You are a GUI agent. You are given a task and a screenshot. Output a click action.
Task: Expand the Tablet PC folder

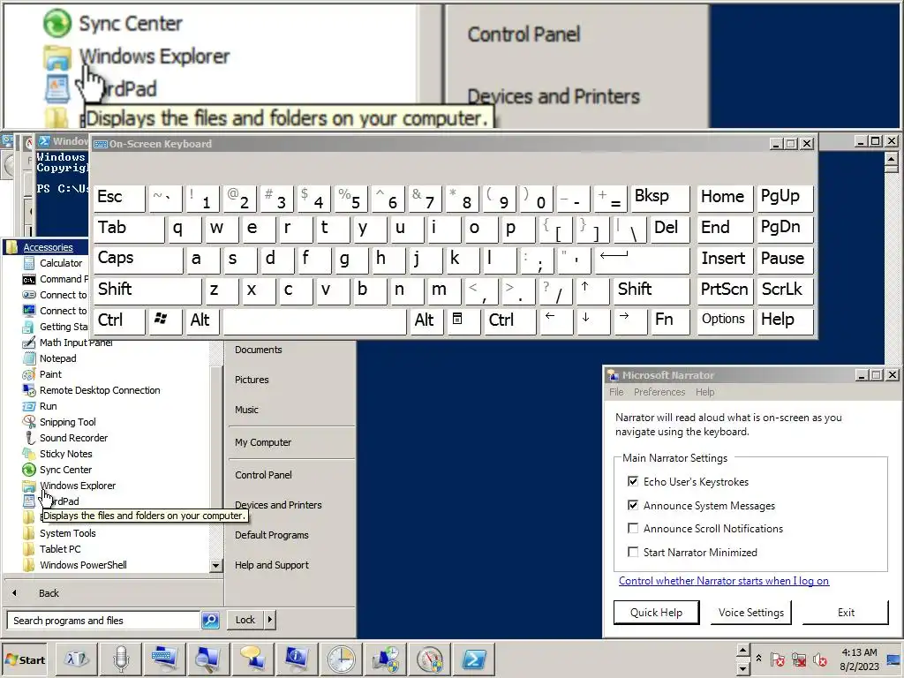click(x=52, y=549)
